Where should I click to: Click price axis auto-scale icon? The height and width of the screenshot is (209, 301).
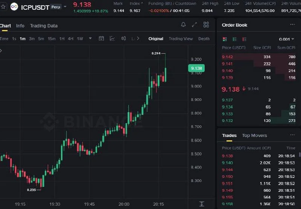[x=202, y=204]
